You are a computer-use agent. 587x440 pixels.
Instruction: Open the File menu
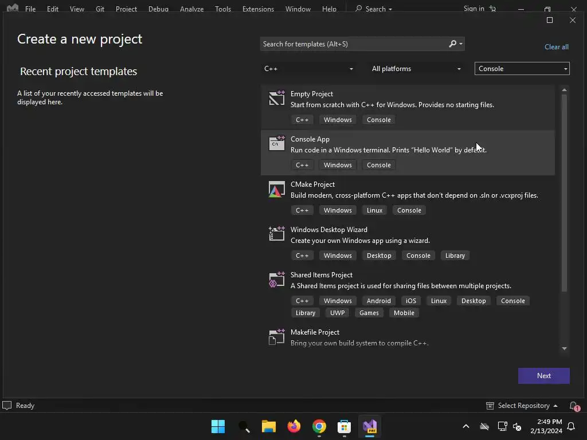coord(30,9)
